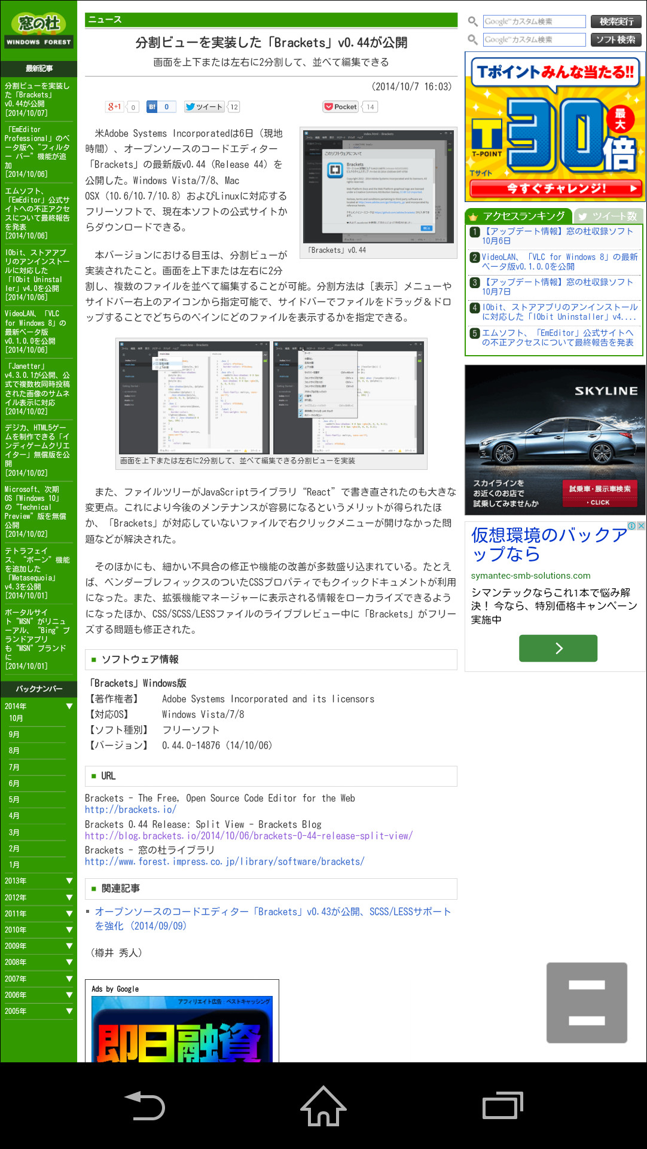Viewport: 647px width, 1149px height.
Task: Open the Android recent apps icon
Action: point(502,1105)
